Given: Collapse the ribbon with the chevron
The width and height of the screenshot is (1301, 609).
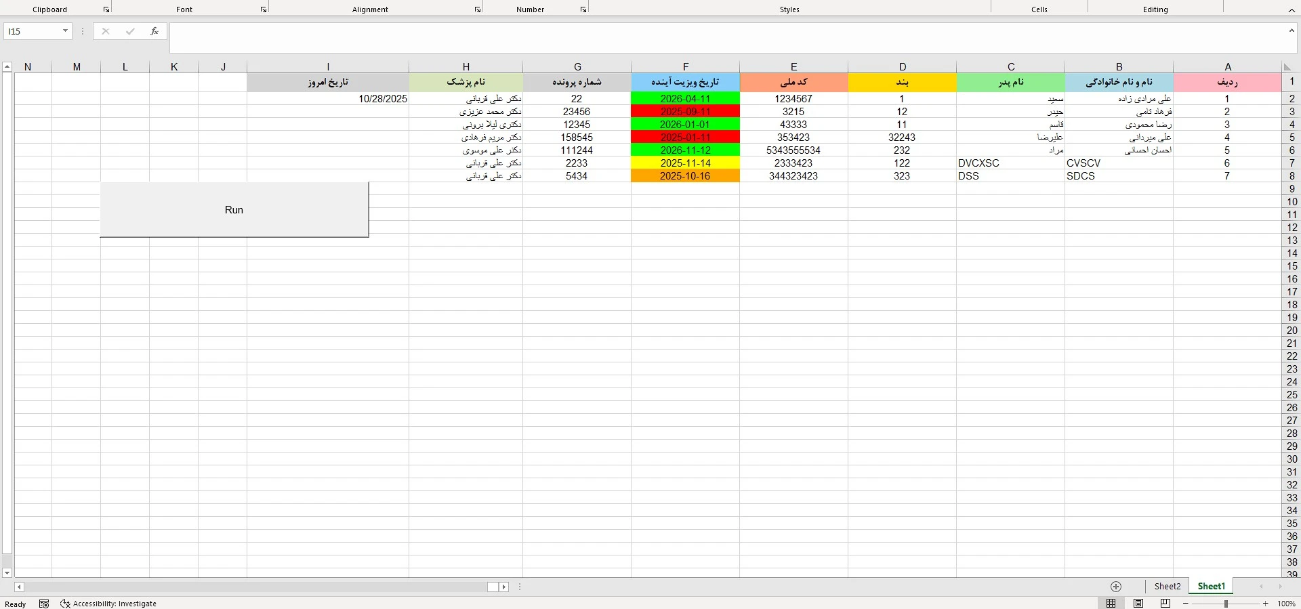Looking at the screenshot, I should pos(1292,10).
